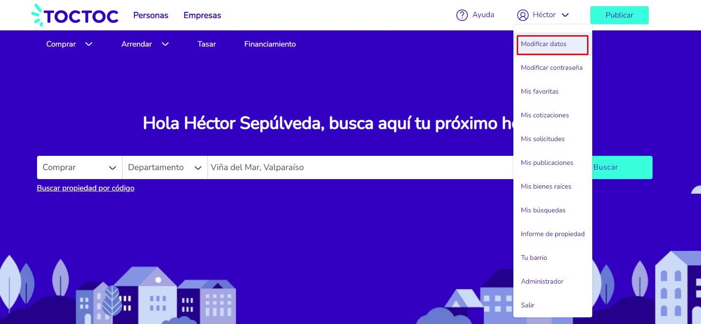The image size is (701, 324).
Task: Select Tasar from the navigation bar
Action: coord(206,44)
